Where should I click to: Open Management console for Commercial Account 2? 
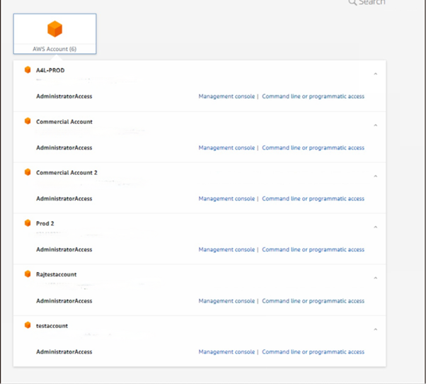point(226,198)
